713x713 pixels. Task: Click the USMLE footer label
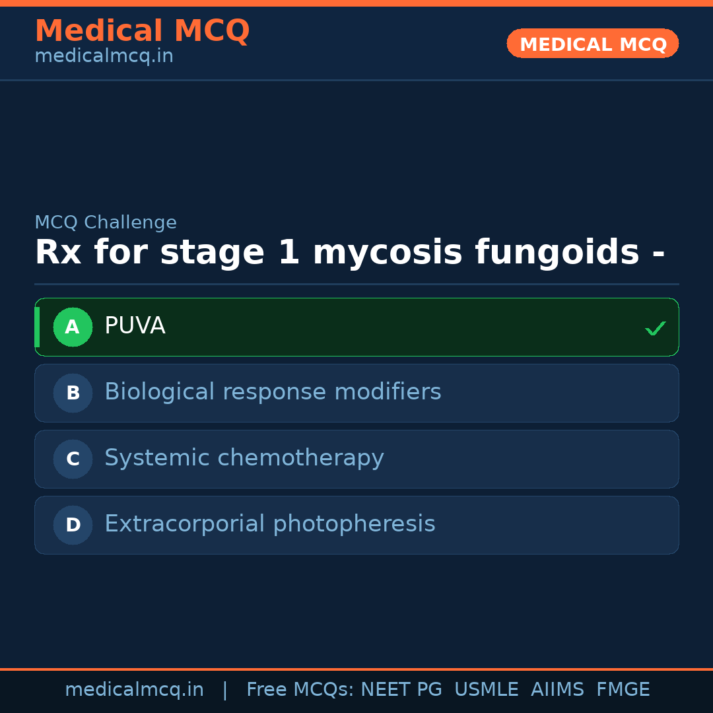click(x=487, y=689)
